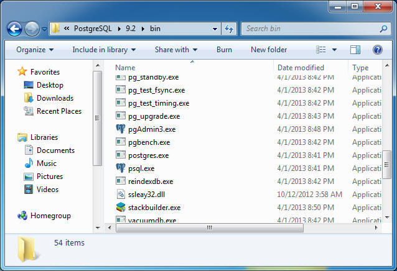Click into the Search bin field
The height and width of the screenshot is (271, 397).
pos(311,29)
